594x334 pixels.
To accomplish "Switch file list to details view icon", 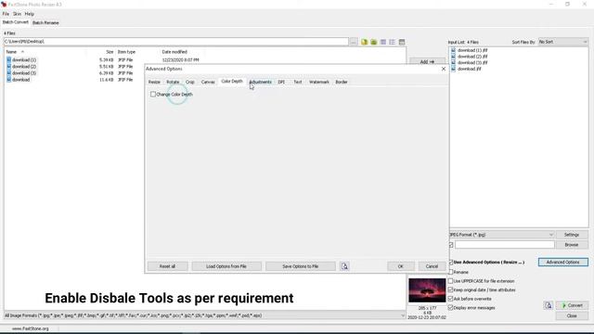I will (402, 42).
